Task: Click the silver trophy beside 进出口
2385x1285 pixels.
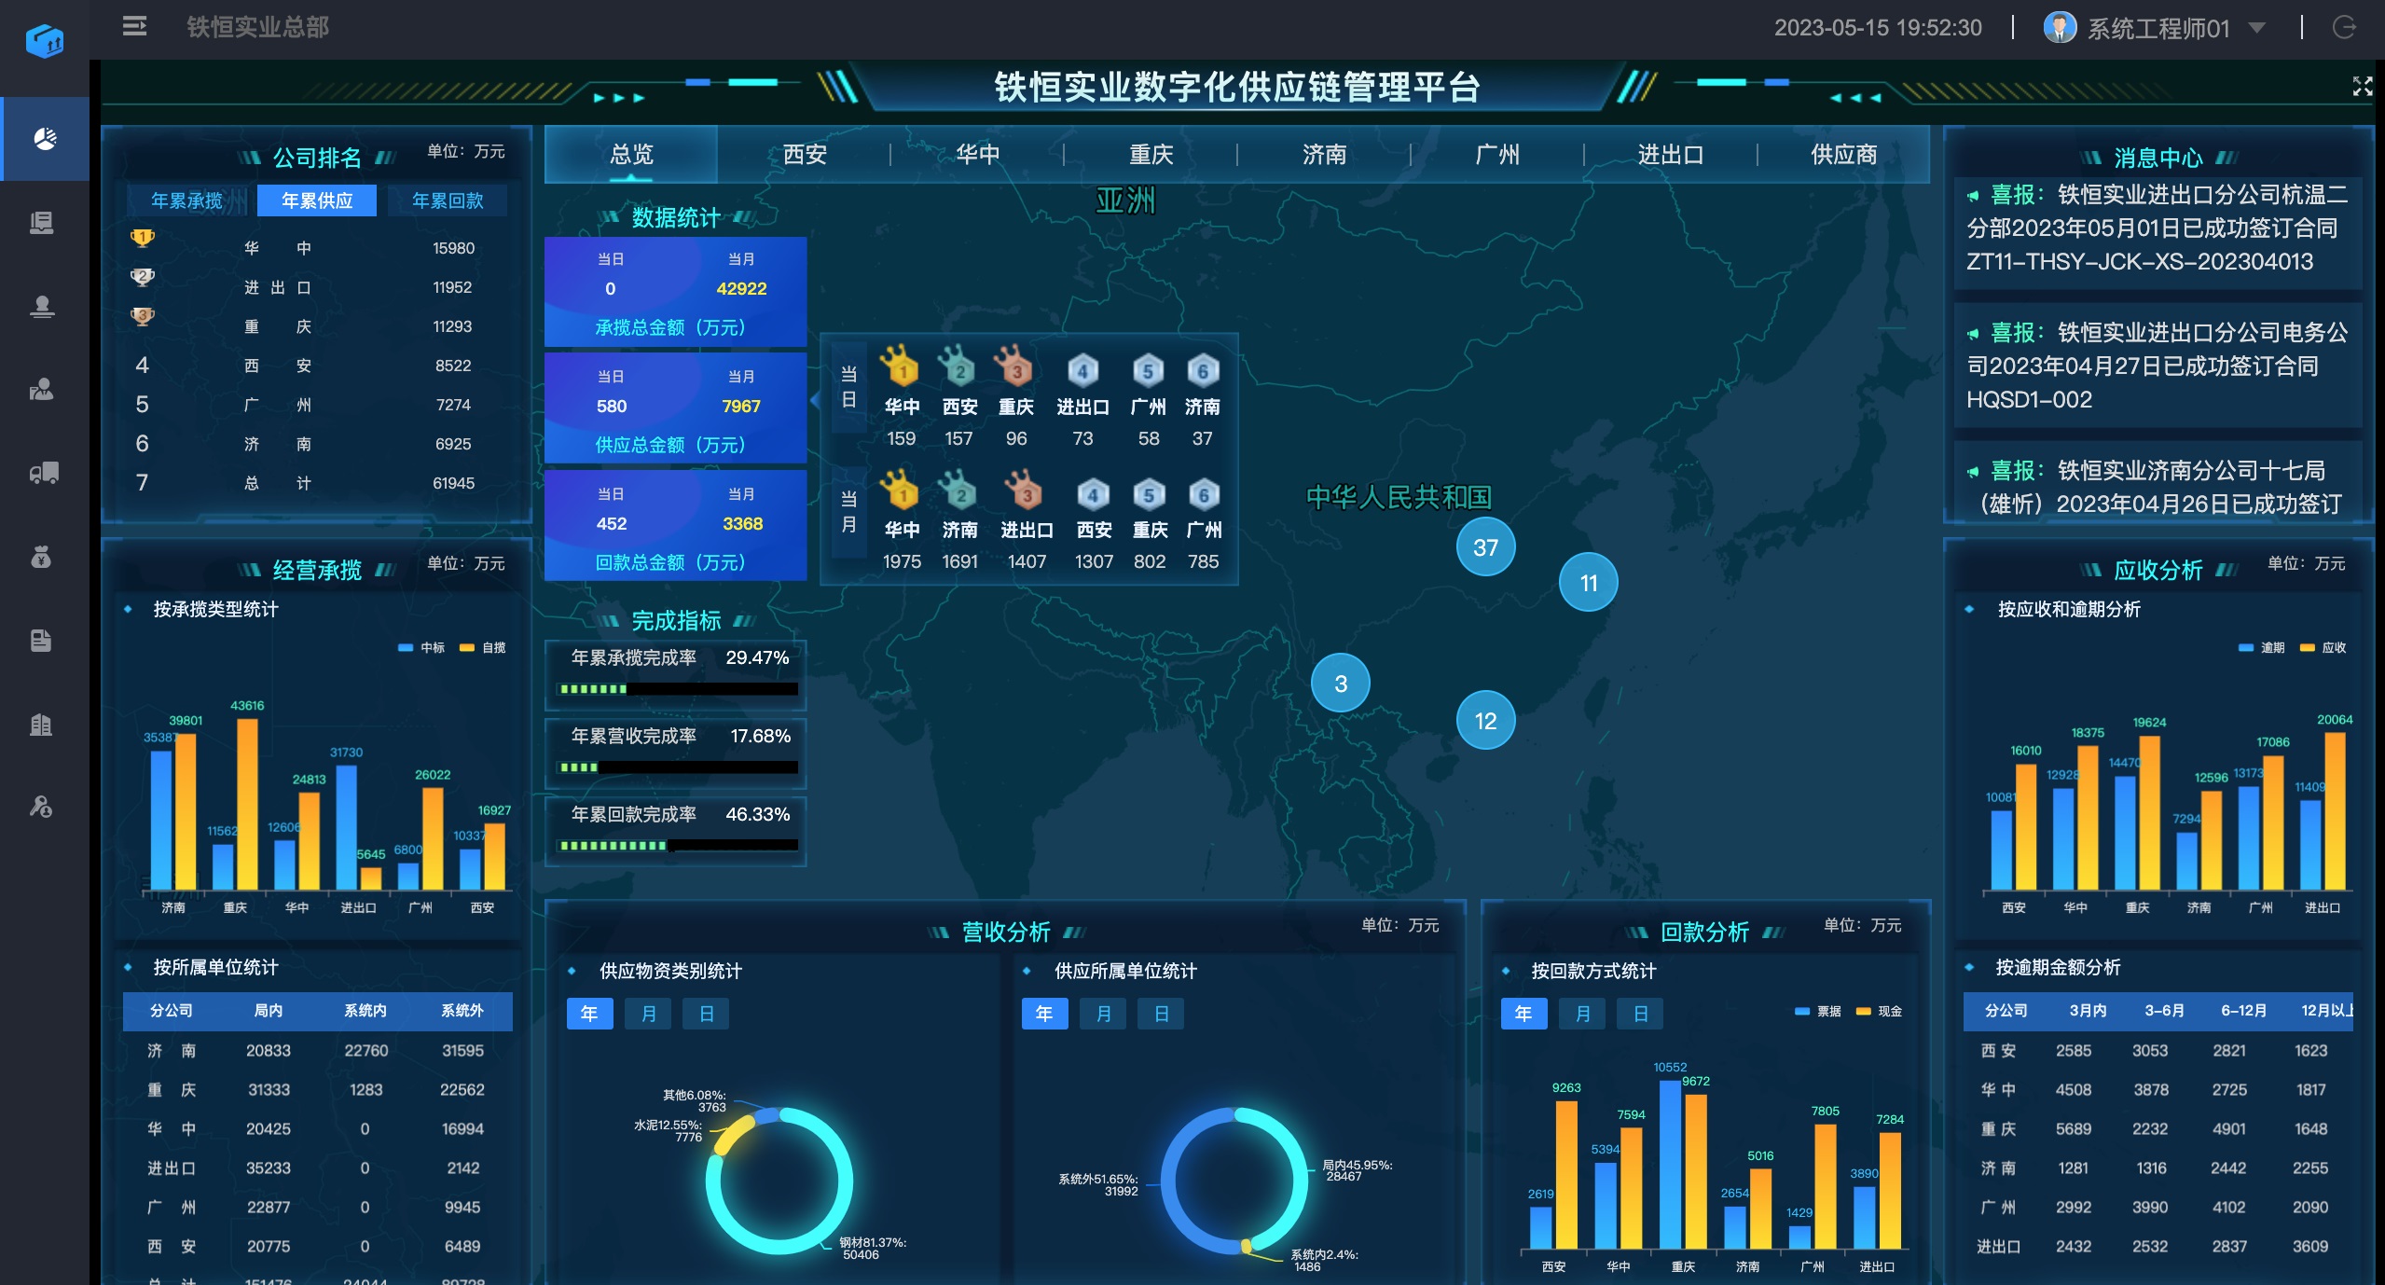Action: pos(143,278)
